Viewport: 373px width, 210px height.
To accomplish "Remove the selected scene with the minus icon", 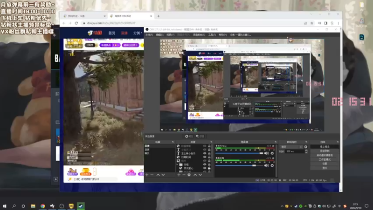I will [x=152, y=175].
